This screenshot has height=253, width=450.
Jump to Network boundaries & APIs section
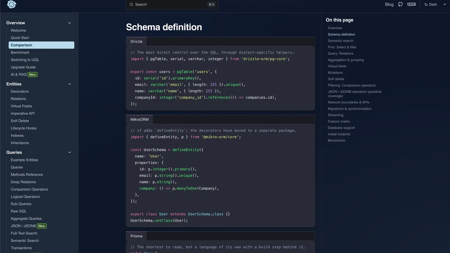(x=348, y=102)
